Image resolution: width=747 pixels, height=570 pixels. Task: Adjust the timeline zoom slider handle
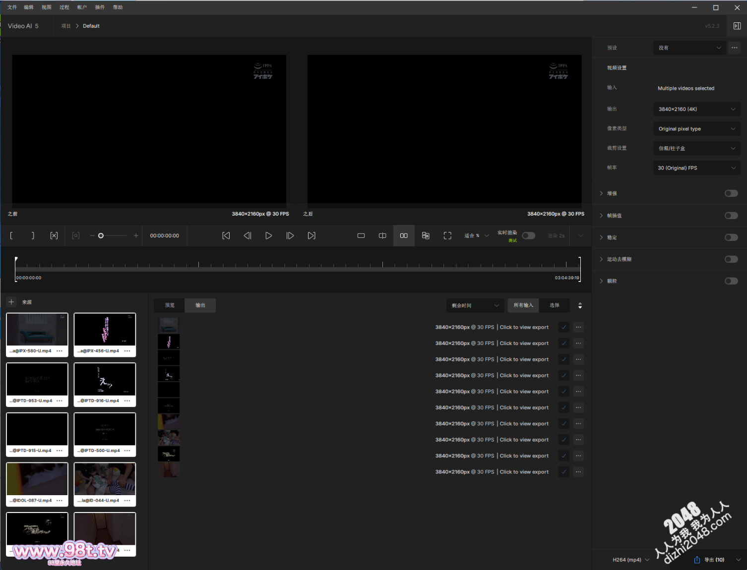click(x=101, y=236)
